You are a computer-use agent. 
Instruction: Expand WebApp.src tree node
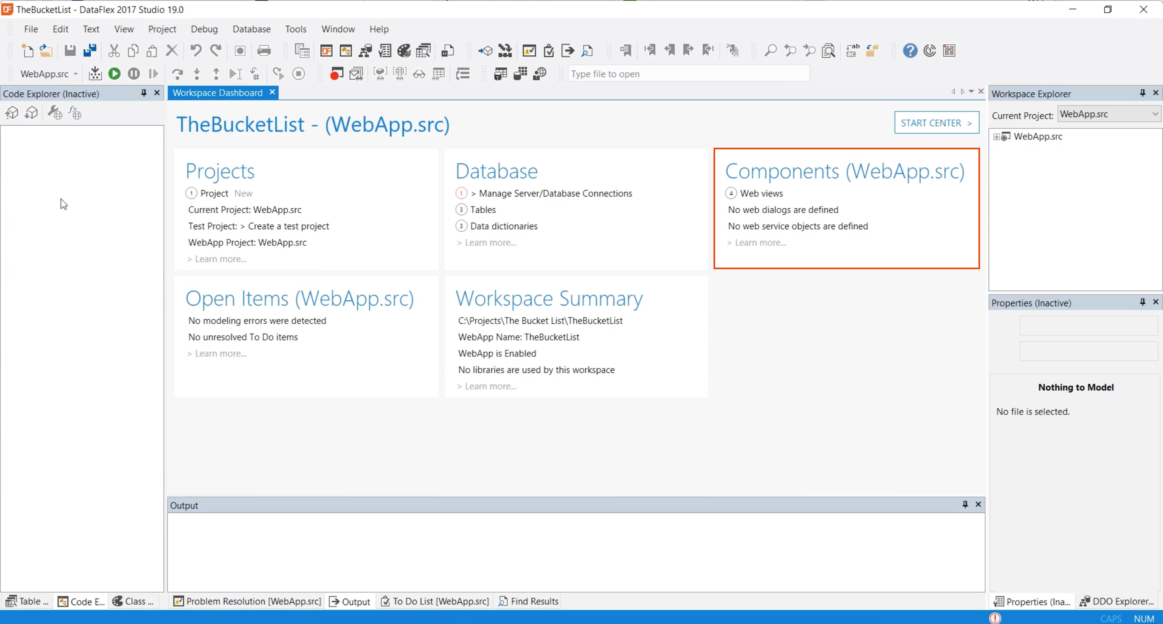996,137
